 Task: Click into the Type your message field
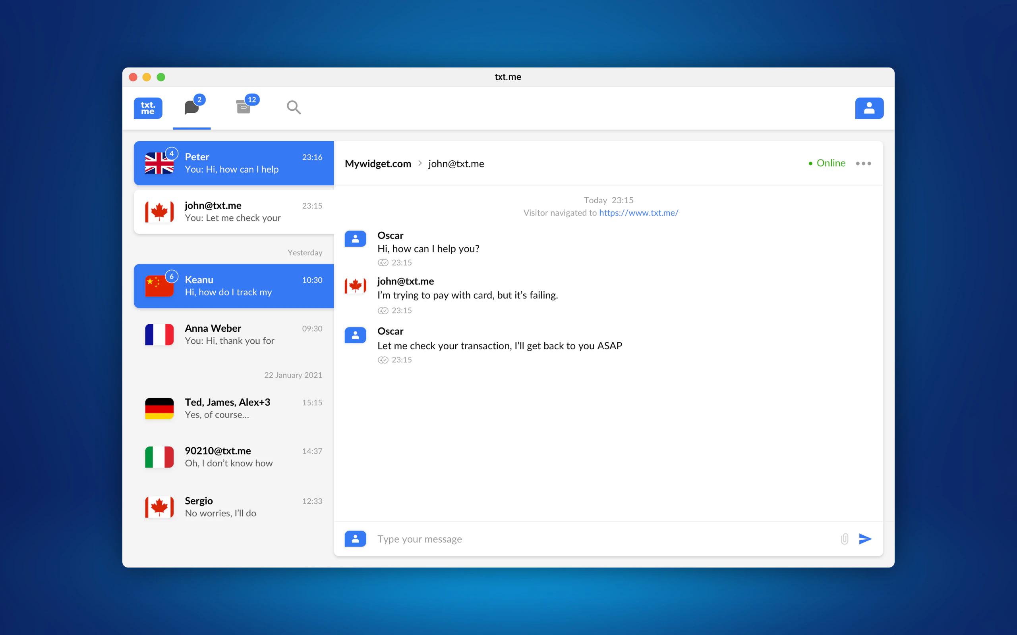(603, 539)
